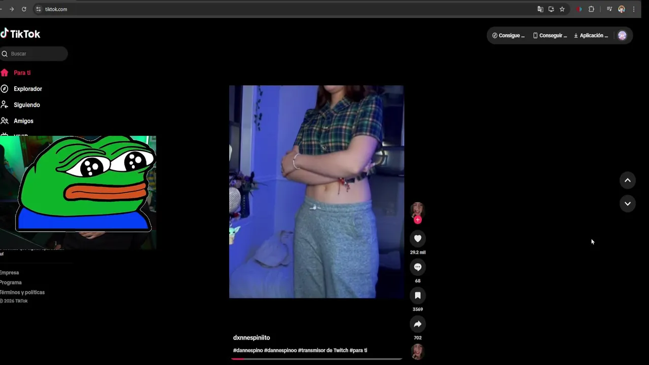Click the TikTok logo

click(x=20, y=34)
